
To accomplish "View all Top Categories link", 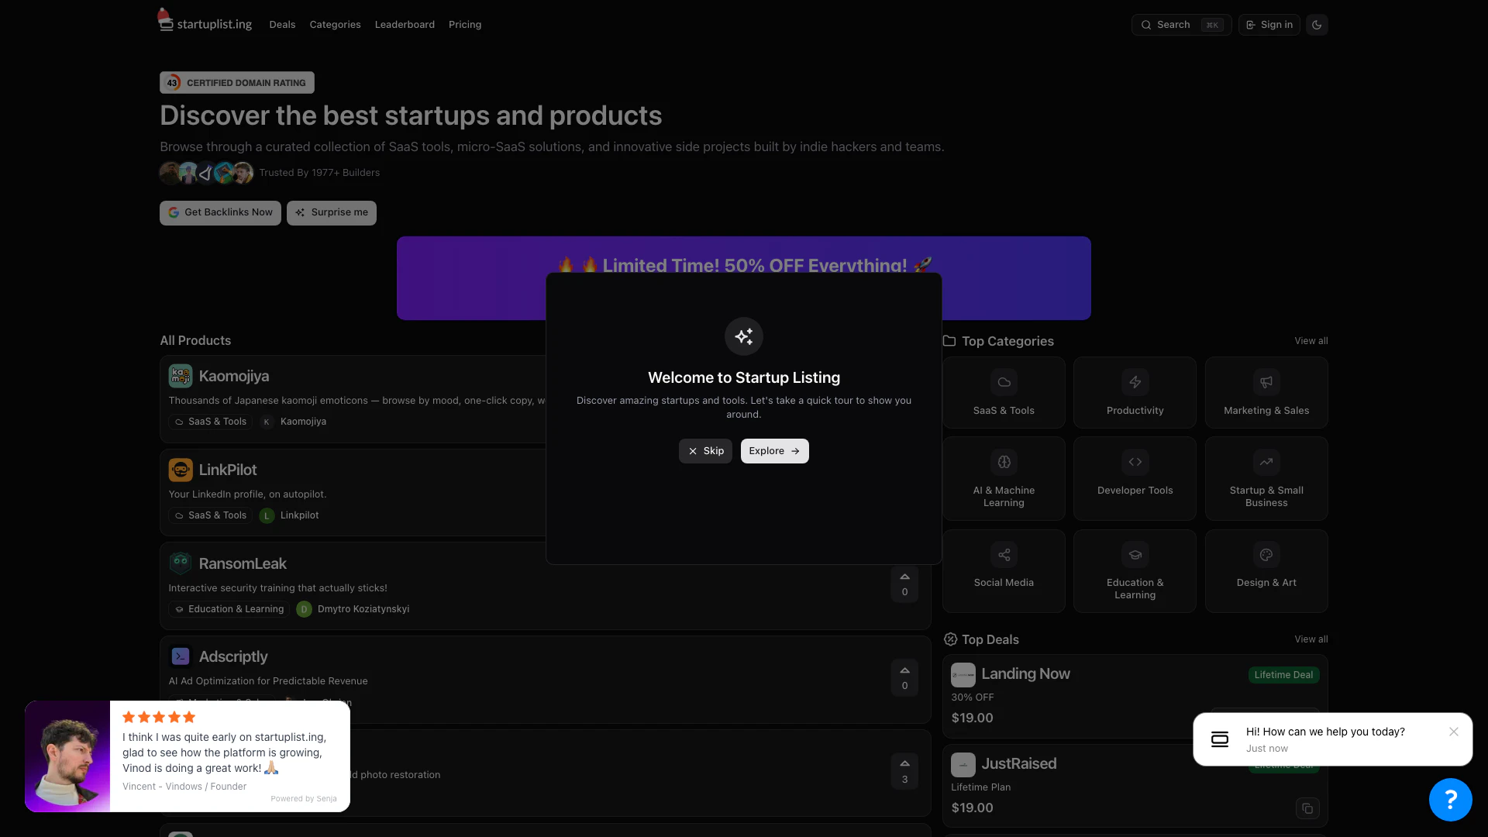I will [x=1311, y=341].
